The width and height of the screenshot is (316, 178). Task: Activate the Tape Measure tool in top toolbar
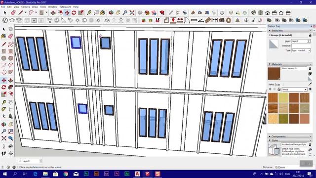(89, 13)
